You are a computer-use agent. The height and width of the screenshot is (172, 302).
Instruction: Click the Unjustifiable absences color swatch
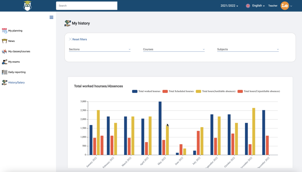click(x=240, y=91)
